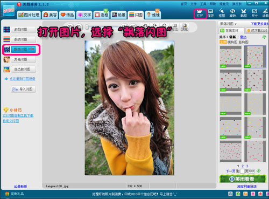Open the 文件 menu in title bar
Screen dimensions: 269x199
pos(194,4)
